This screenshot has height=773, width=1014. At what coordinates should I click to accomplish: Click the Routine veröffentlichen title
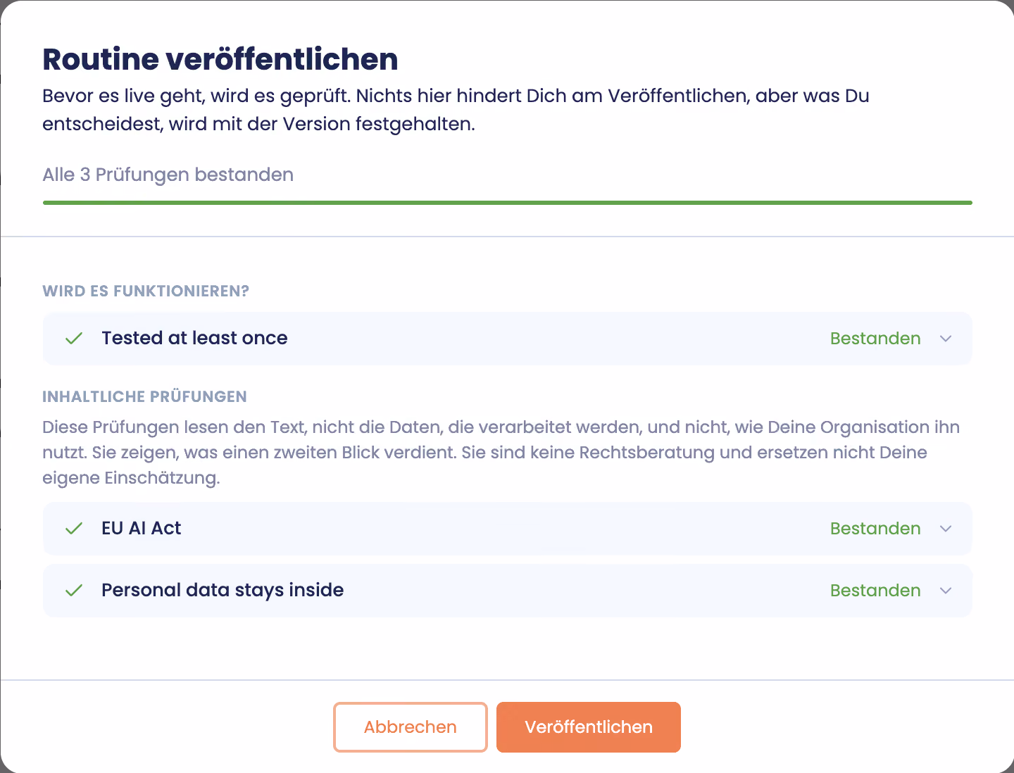point(220,59)
